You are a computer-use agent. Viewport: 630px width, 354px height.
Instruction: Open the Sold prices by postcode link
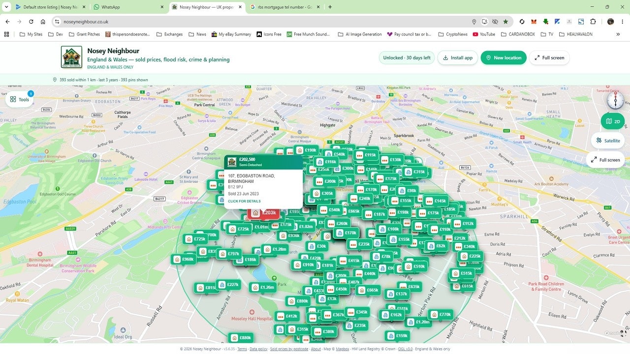289,349
